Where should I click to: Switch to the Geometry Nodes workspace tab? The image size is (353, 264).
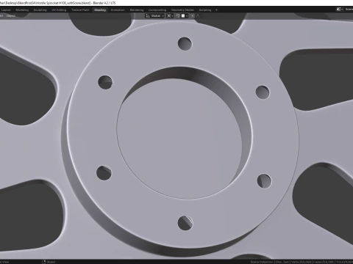tap(182, 10)
